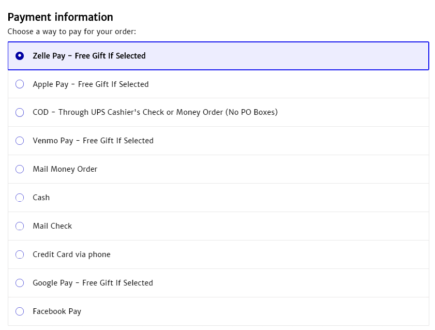Click the "Cash" payment label
The width and height of the screenshot is (435, 330).
41,198
